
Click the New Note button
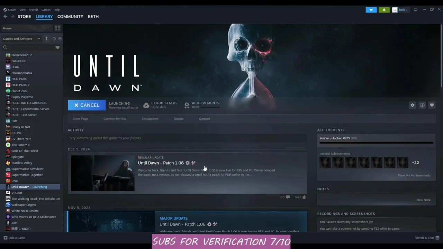click(423, 200)
